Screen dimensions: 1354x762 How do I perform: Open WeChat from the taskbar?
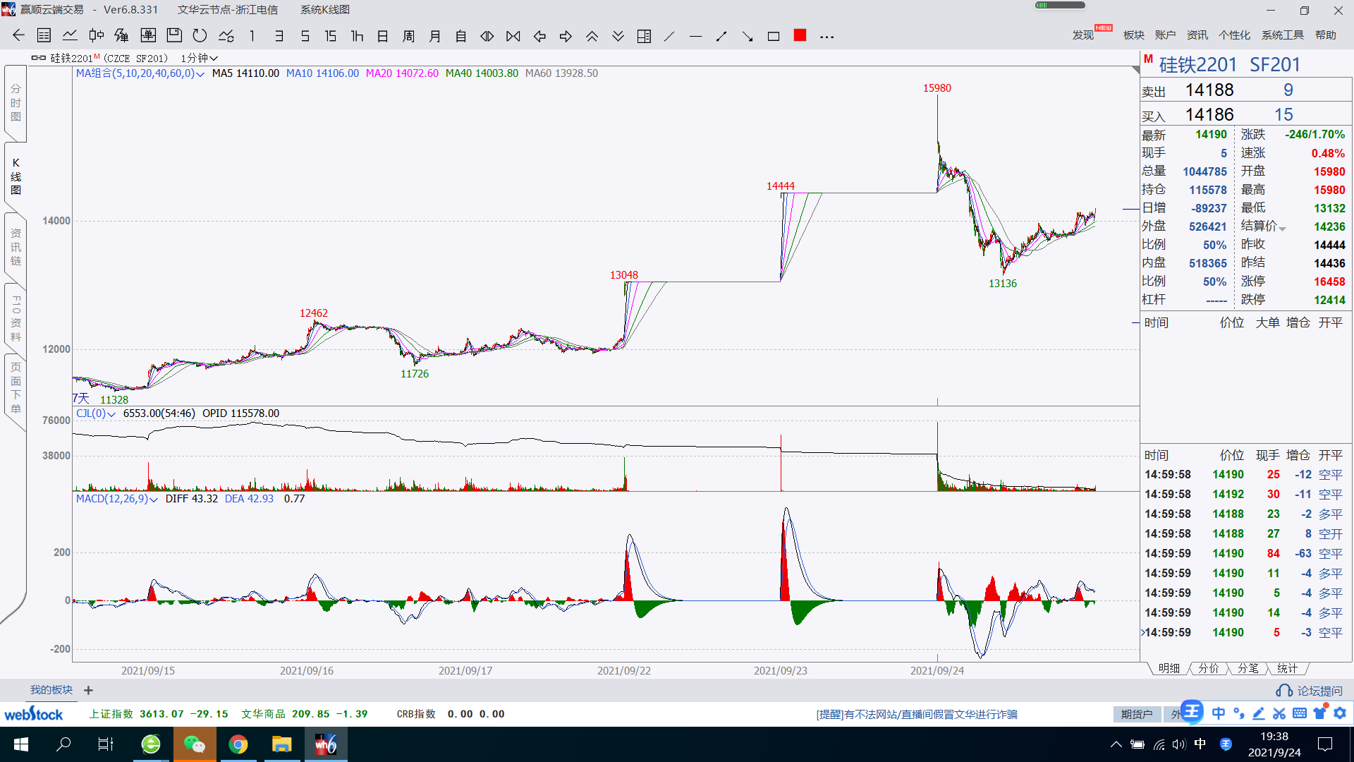tap(194, 744)
